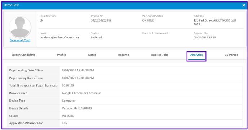The width and height of the screenshot is (248, 130).
Task: Switch to the Screen Candidate tab
Action: [23, 55]
